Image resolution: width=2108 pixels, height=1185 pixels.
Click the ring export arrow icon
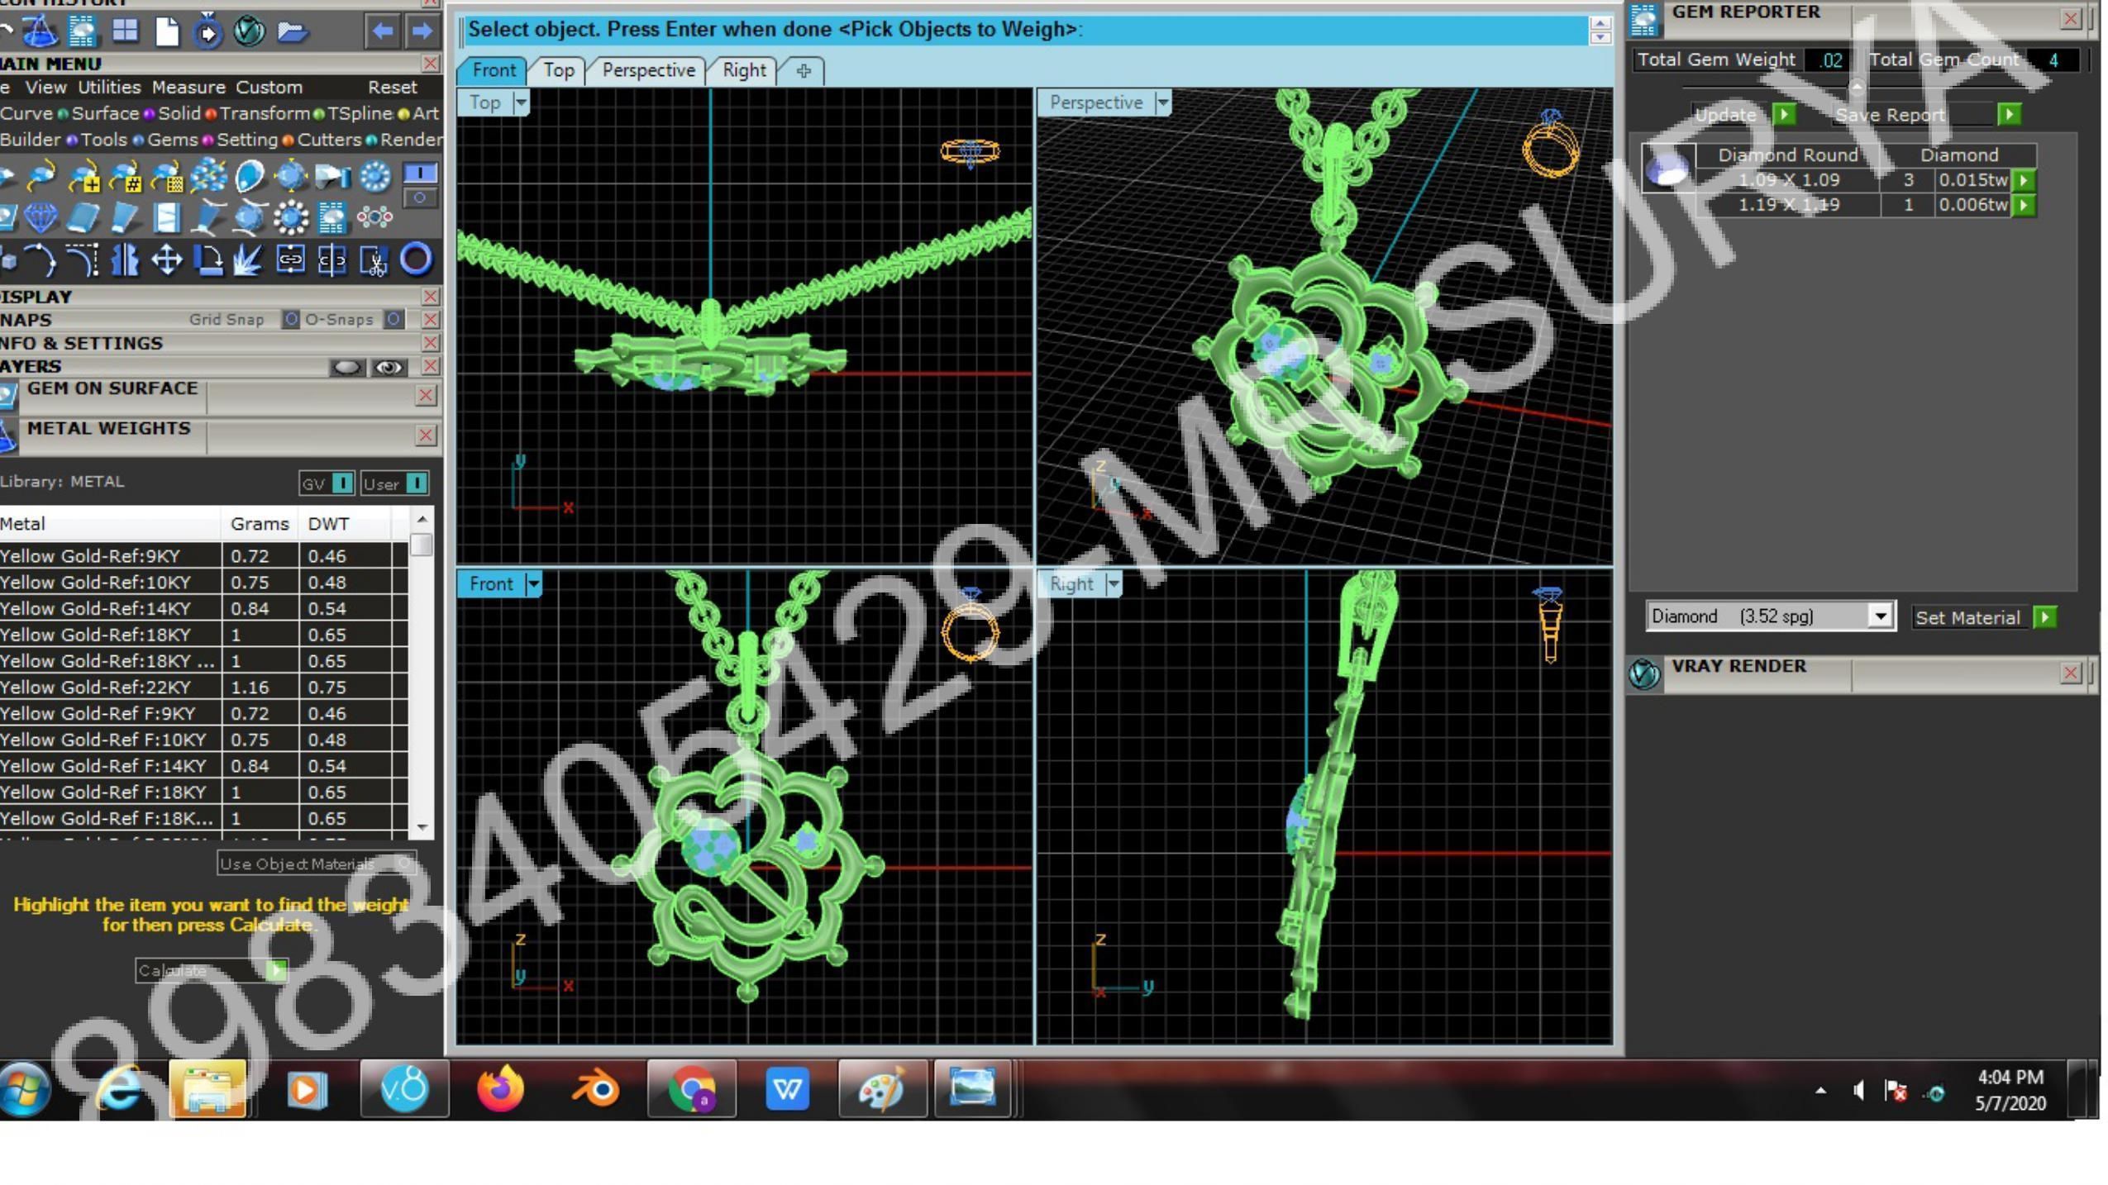tap(207, 31)
